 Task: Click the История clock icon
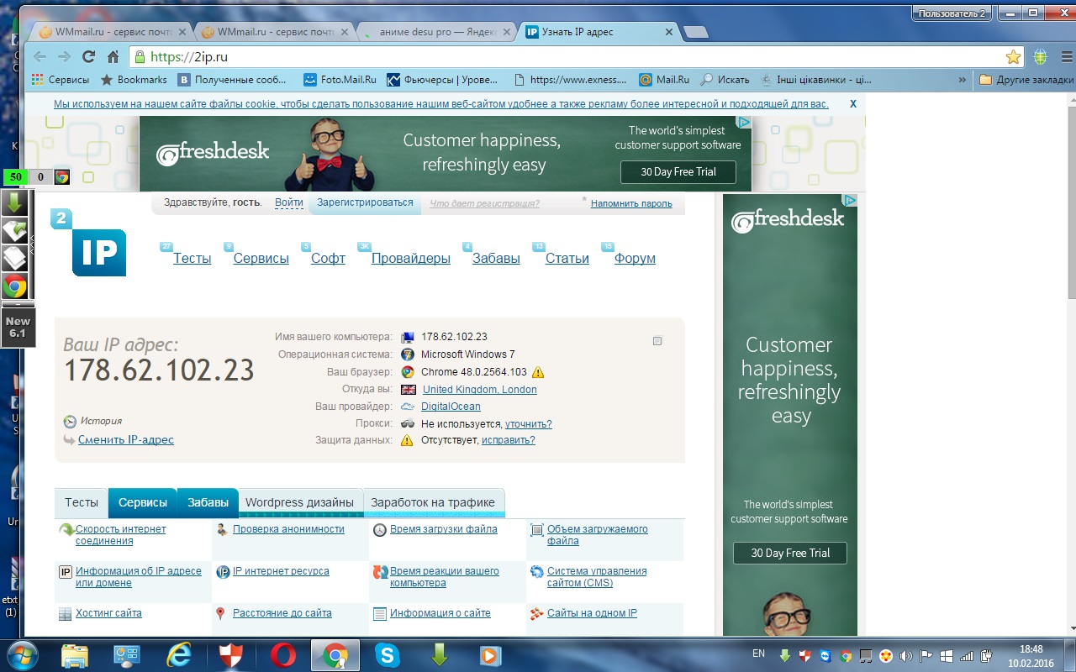[x=70, y=422]
